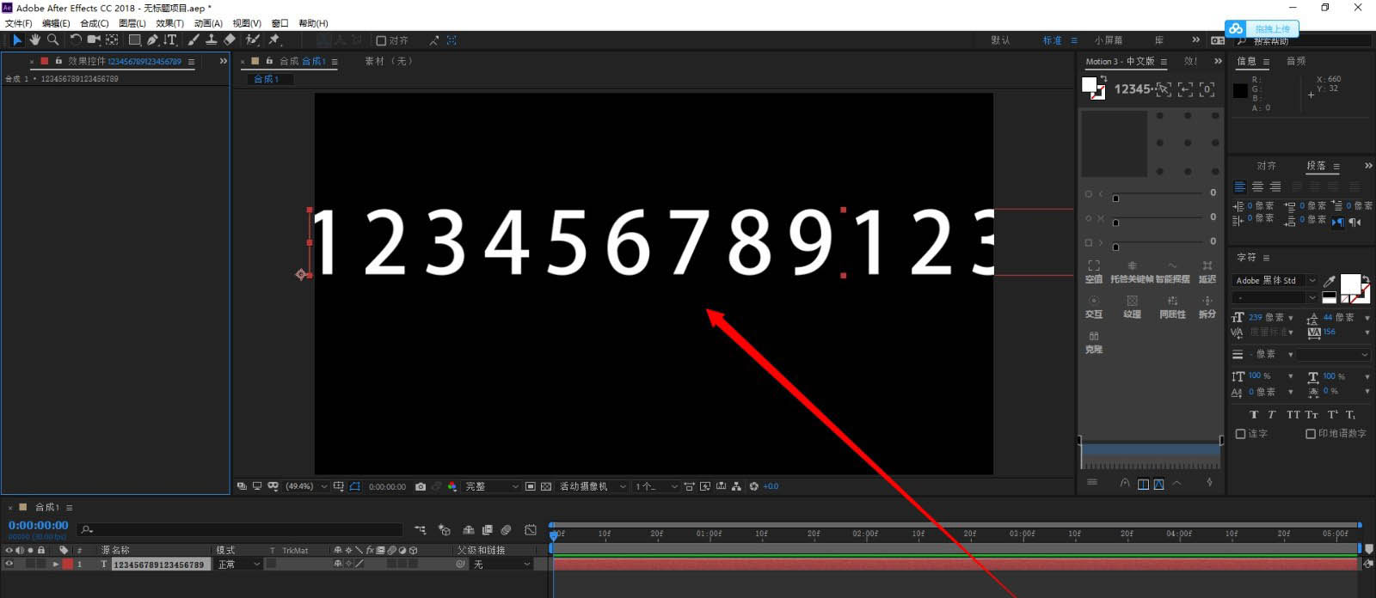Select the Hand tool in toolbar

tap(35, 40)
